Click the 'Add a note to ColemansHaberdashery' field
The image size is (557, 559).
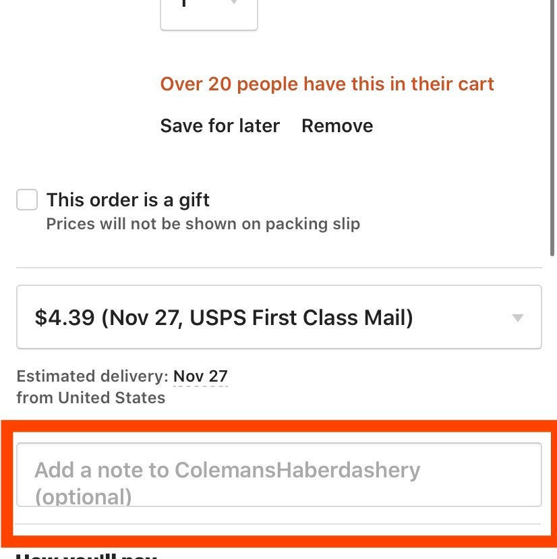279,475
